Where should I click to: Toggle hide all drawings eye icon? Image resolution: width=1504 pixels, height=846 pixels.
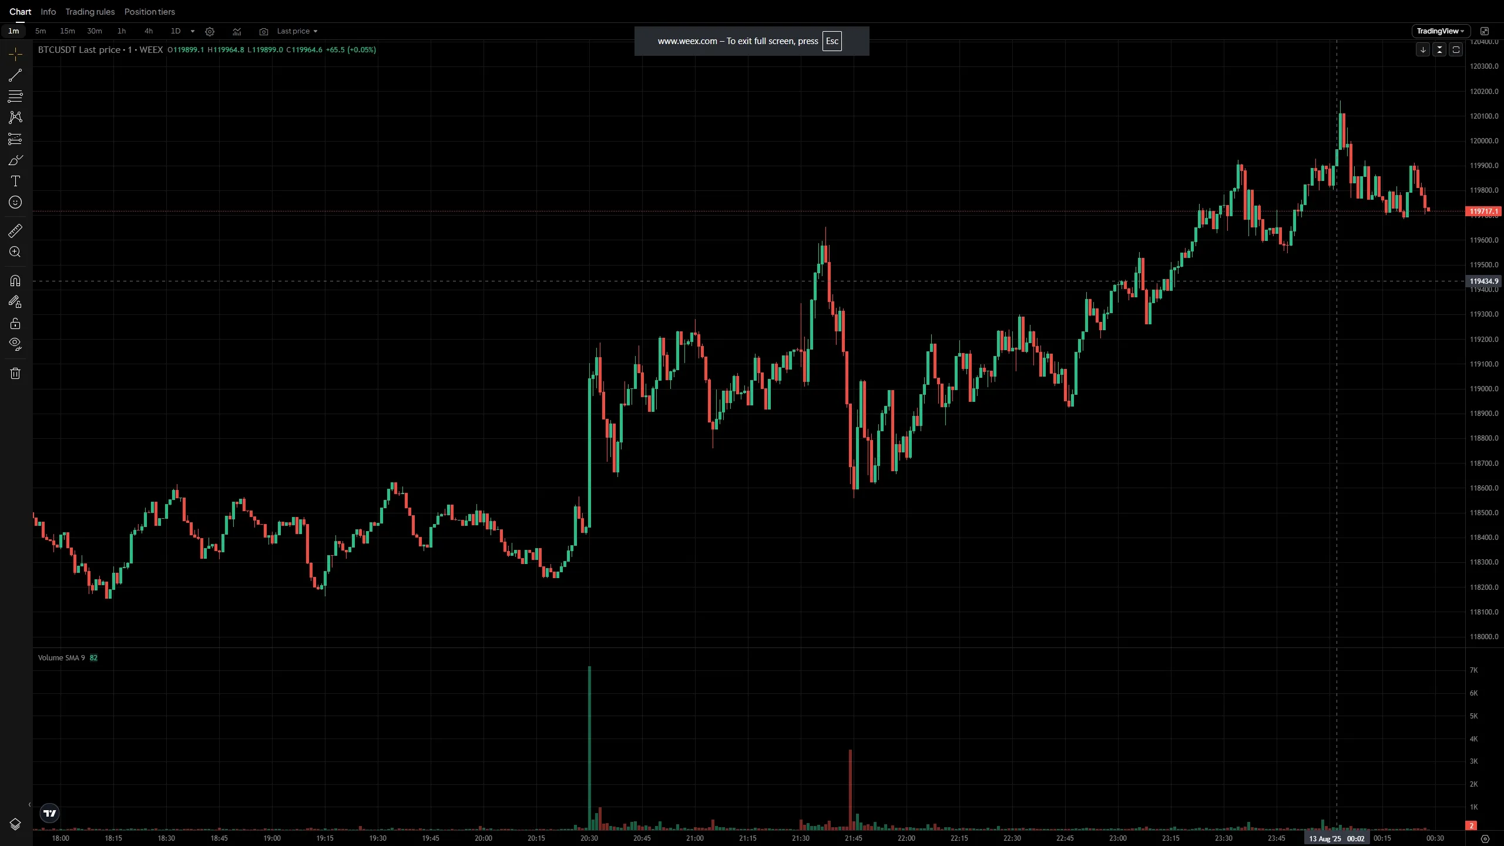(15, 344)
